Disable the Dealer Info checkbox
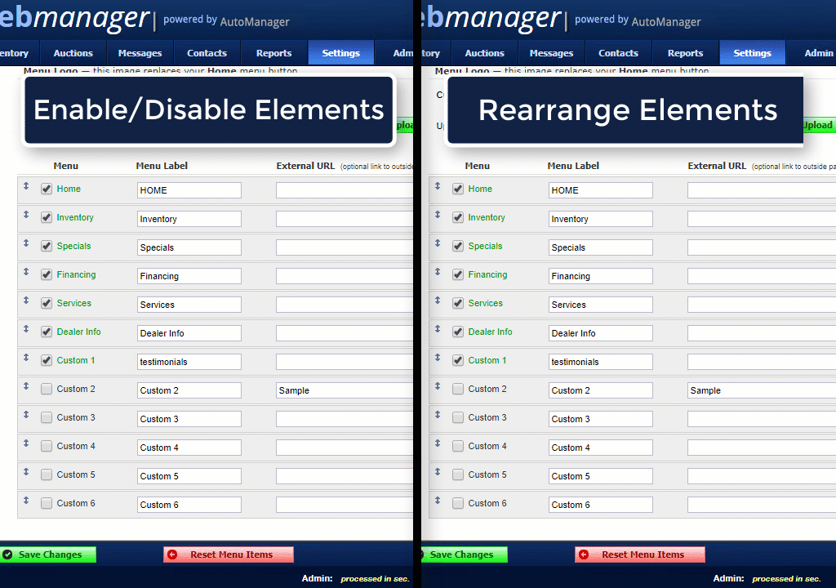This screenshot has width=836, height=588. click(47, 331)
